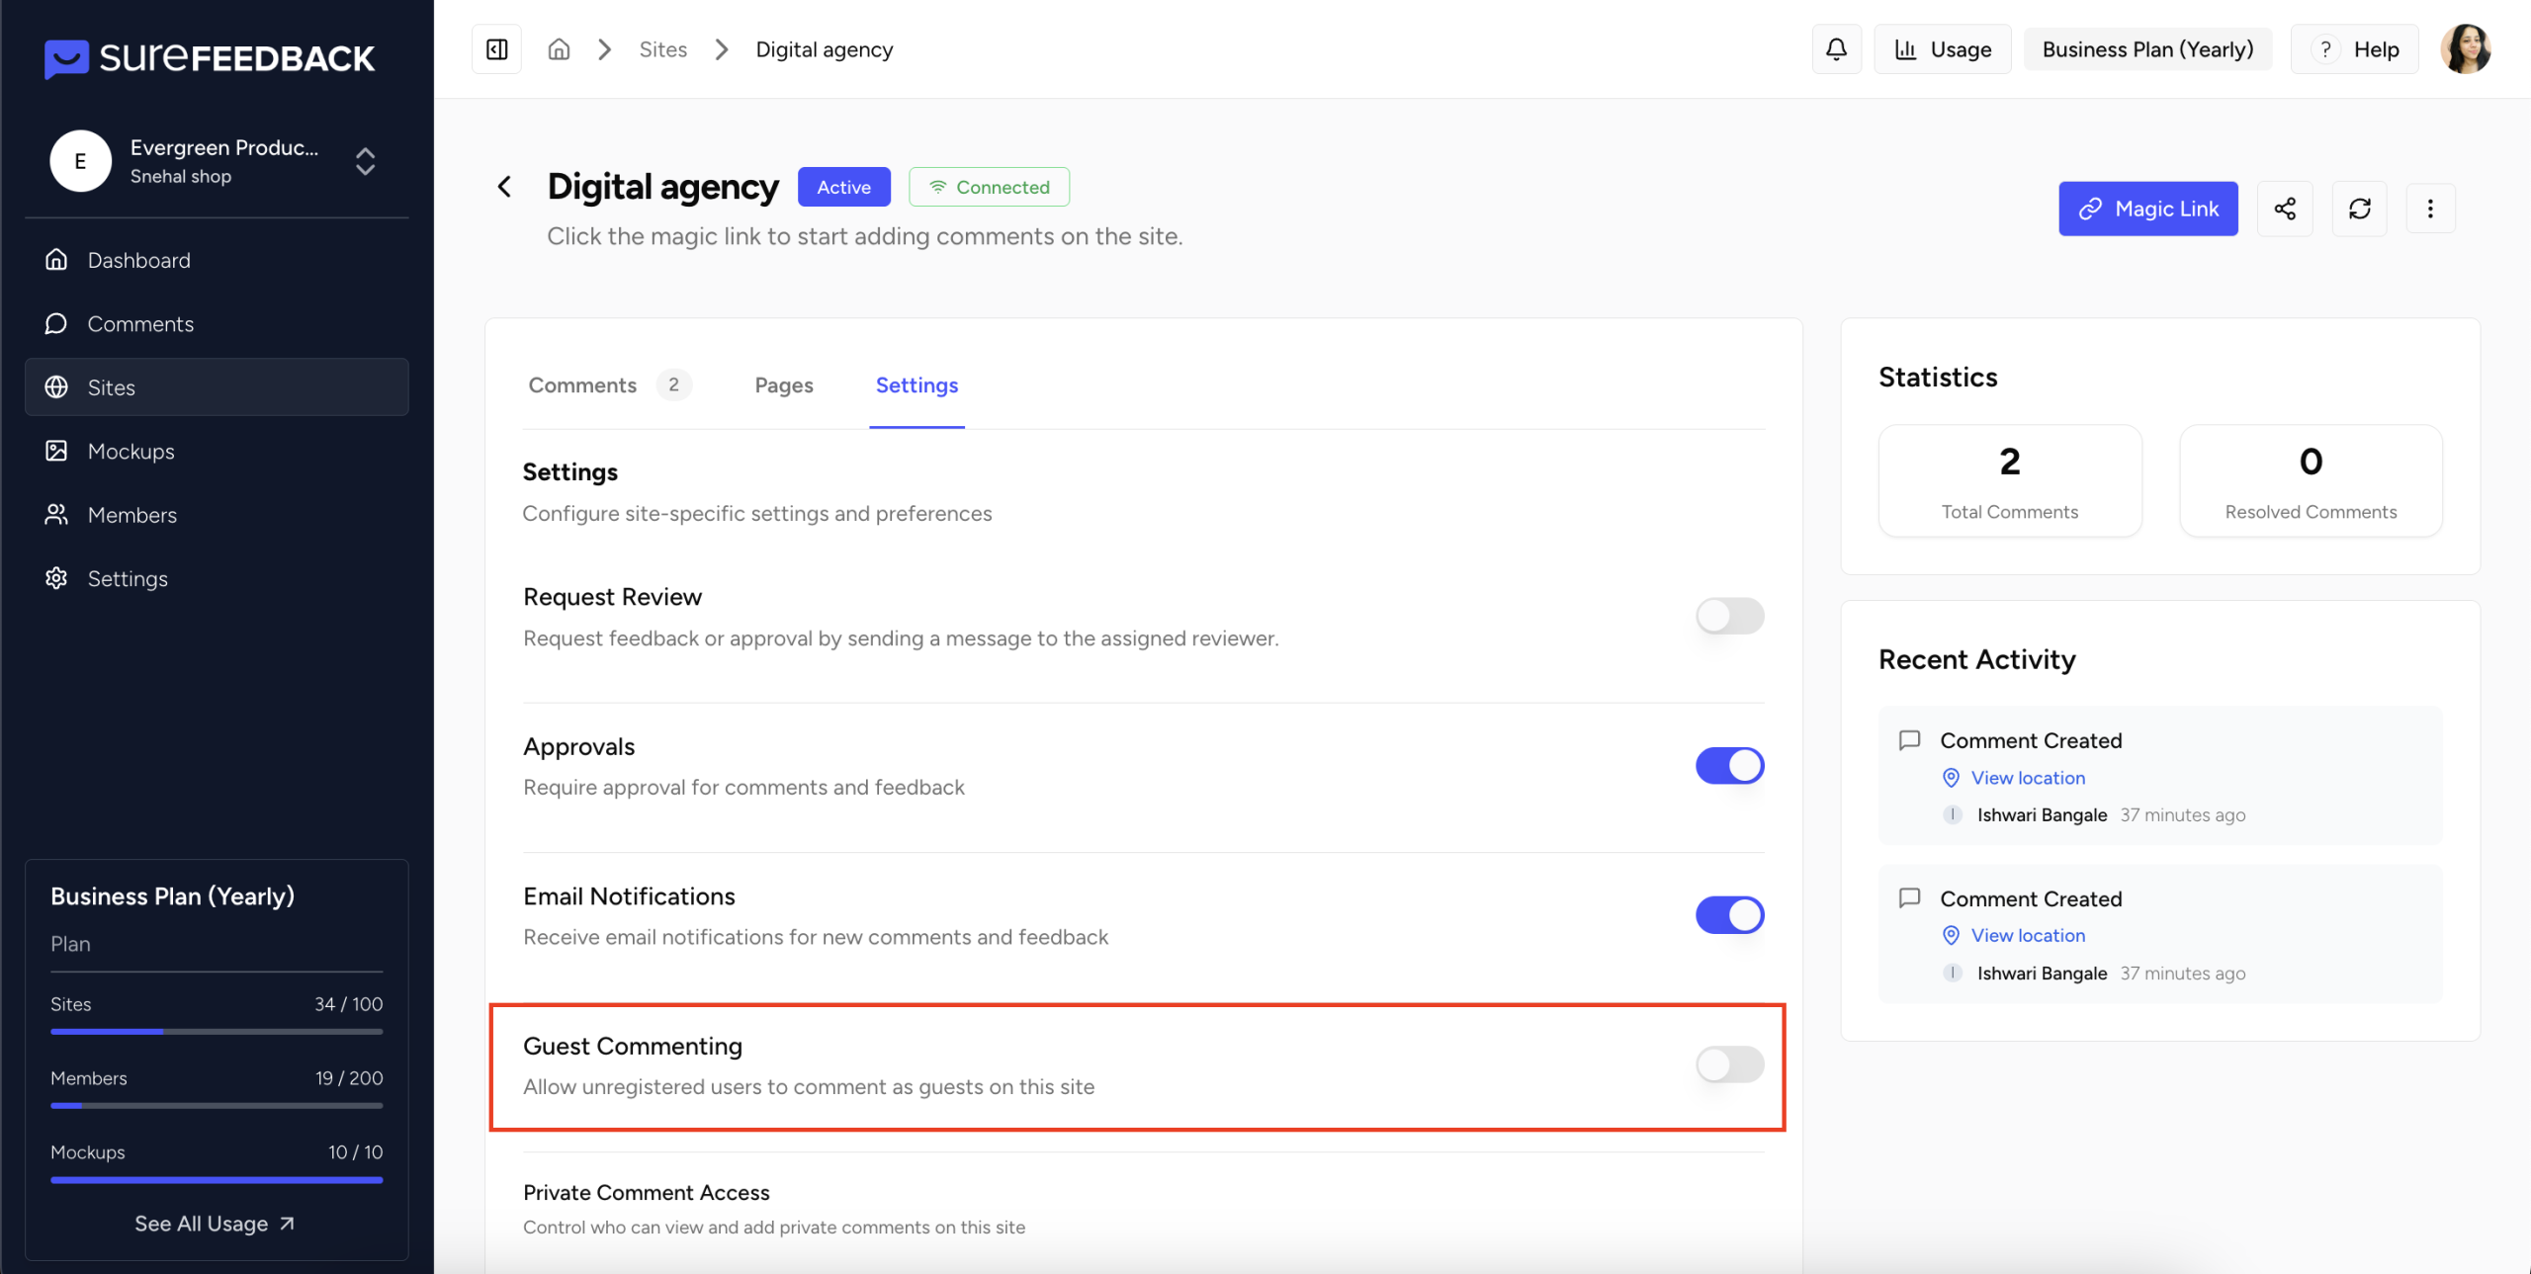Click the Magic Link button
This screenshot has width=2531, height=1274.
pyautogui.click(x=2147, y=209)
